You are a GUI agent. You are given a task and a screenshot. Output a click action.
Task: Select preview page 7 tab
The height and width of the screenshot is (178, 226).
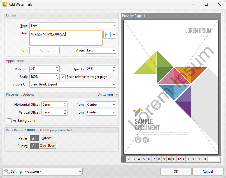(154, 159)
